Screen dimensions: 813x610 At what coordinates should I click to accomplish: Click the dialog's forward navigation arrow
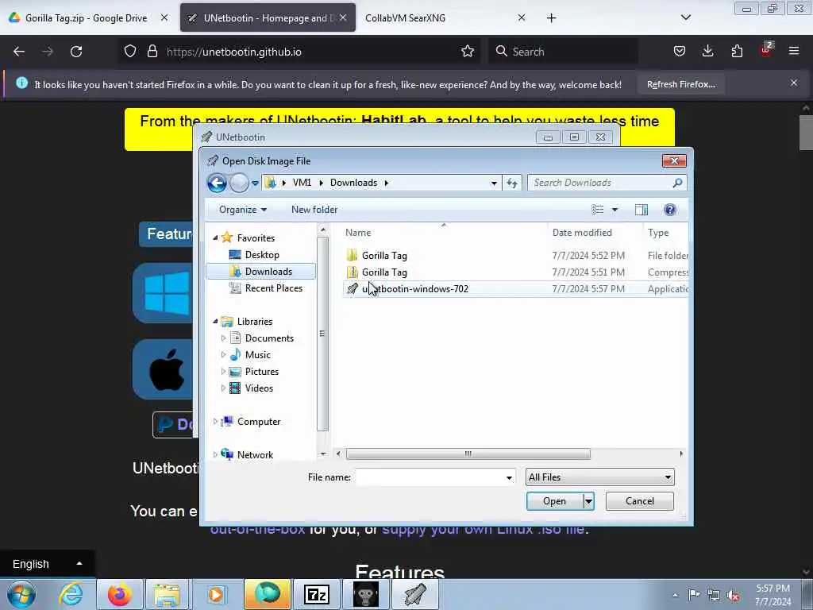(x=238, y=183)
